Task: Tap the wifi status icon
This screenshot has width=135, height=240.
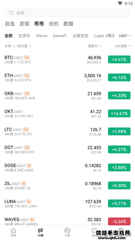Action: 120,3
